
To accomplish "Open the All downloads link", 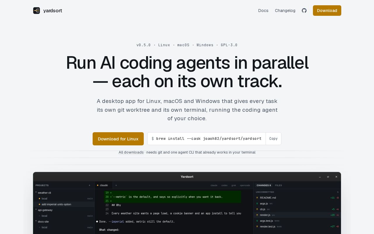I will click(131, 152).
